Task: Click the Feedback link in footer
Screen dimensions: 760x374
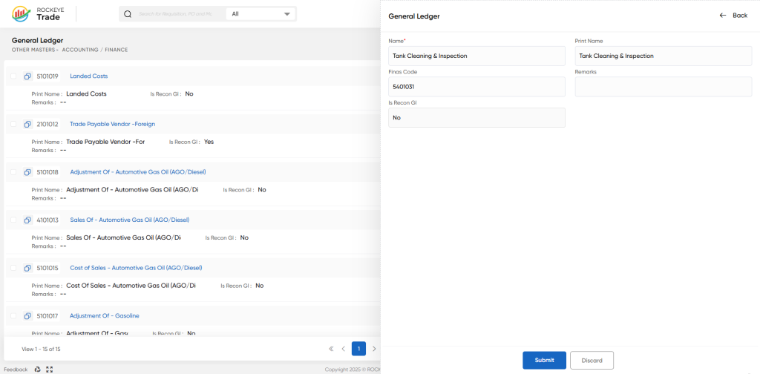Action: tap(16, 370)
